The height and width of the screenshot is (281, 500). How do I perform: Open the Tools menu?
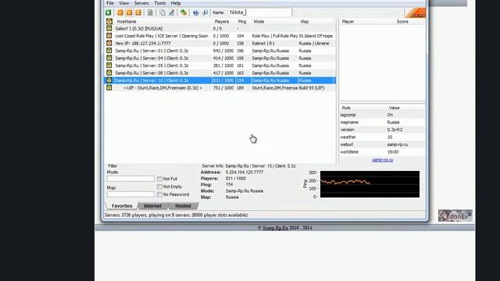coord(159,3)
